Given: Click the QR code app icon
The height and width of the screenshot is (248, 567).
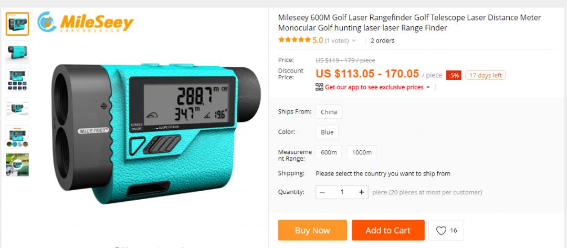Looking at the screenshot, I should tap(319, 87).
